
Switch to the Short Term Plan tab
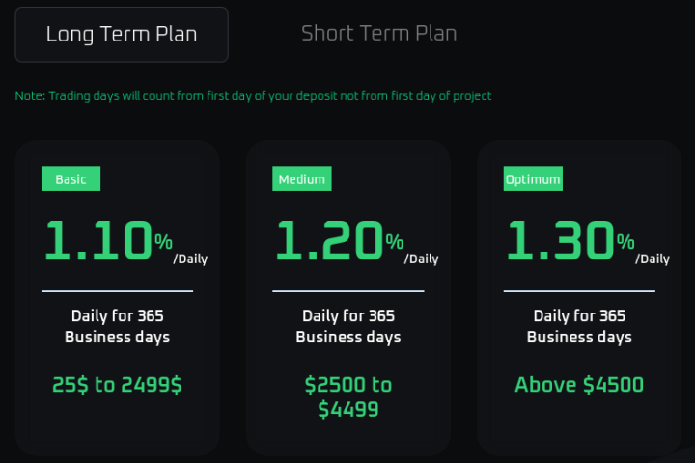378,33
